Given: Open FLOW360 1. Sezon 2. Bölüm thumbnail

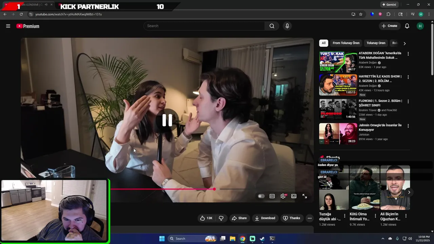Looking at the screenshot, I should tap(338, 110).
